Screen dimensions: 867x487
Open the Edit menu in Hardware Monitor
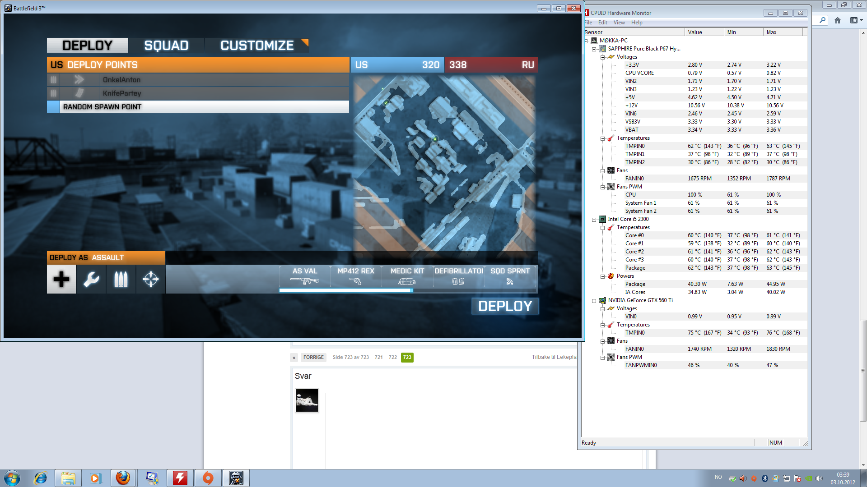[x=603, y=23]
